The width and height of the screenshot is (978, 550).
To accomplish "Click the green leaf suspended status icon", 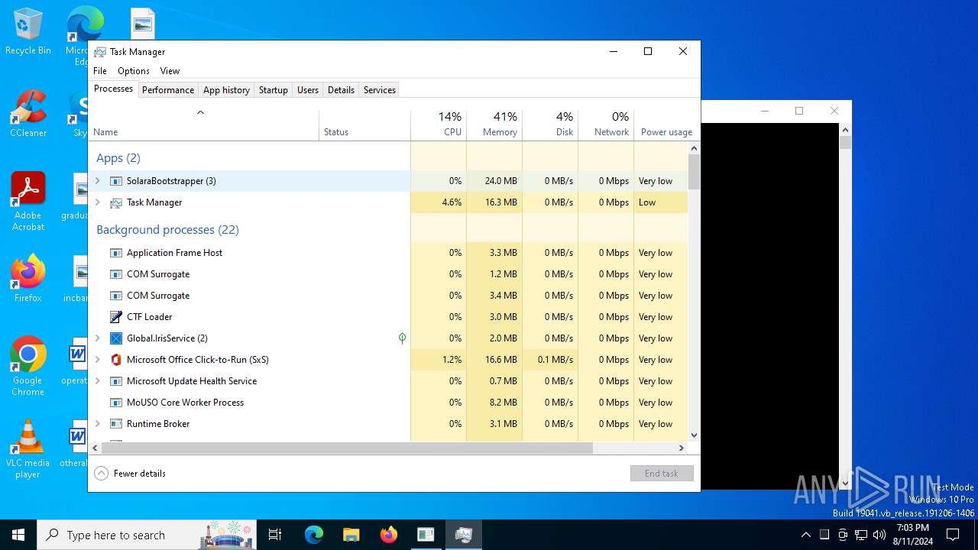I will [402, 338].
